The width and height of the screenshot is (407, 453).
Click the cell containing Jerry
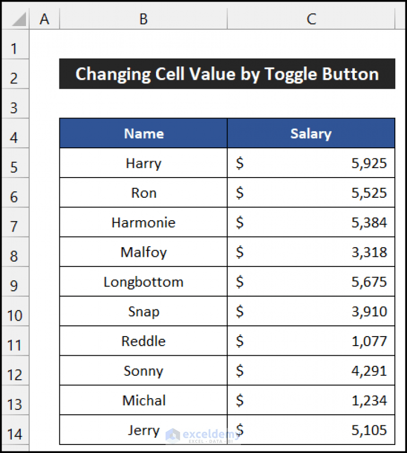143,430
